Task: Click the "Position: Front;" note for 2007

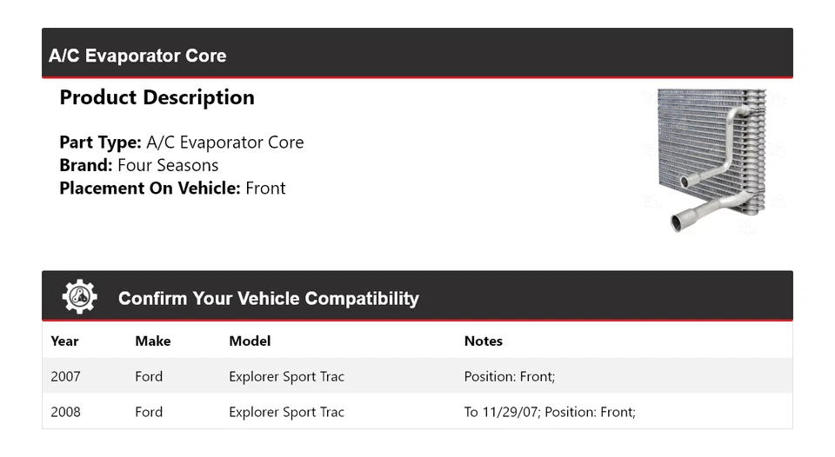Action: tap(510, 376)
